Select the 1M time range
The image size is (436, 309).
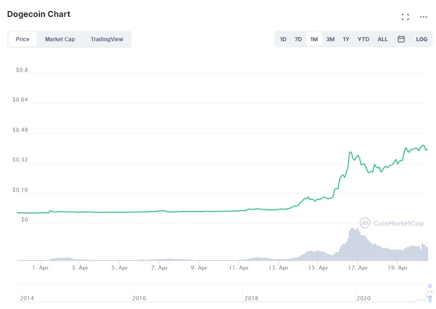pyautogui.click(x=314, y=39)
